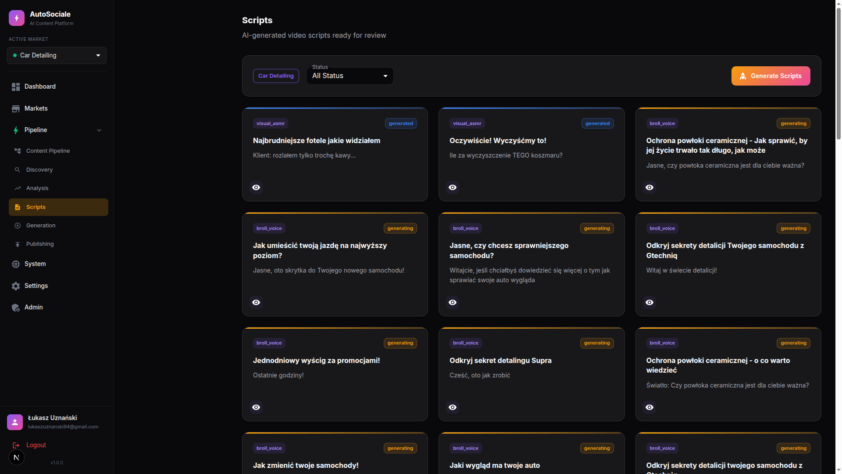This screenshot has height=474, width=842.
Task: Open the Admin section
Action: tap(33, 307)
